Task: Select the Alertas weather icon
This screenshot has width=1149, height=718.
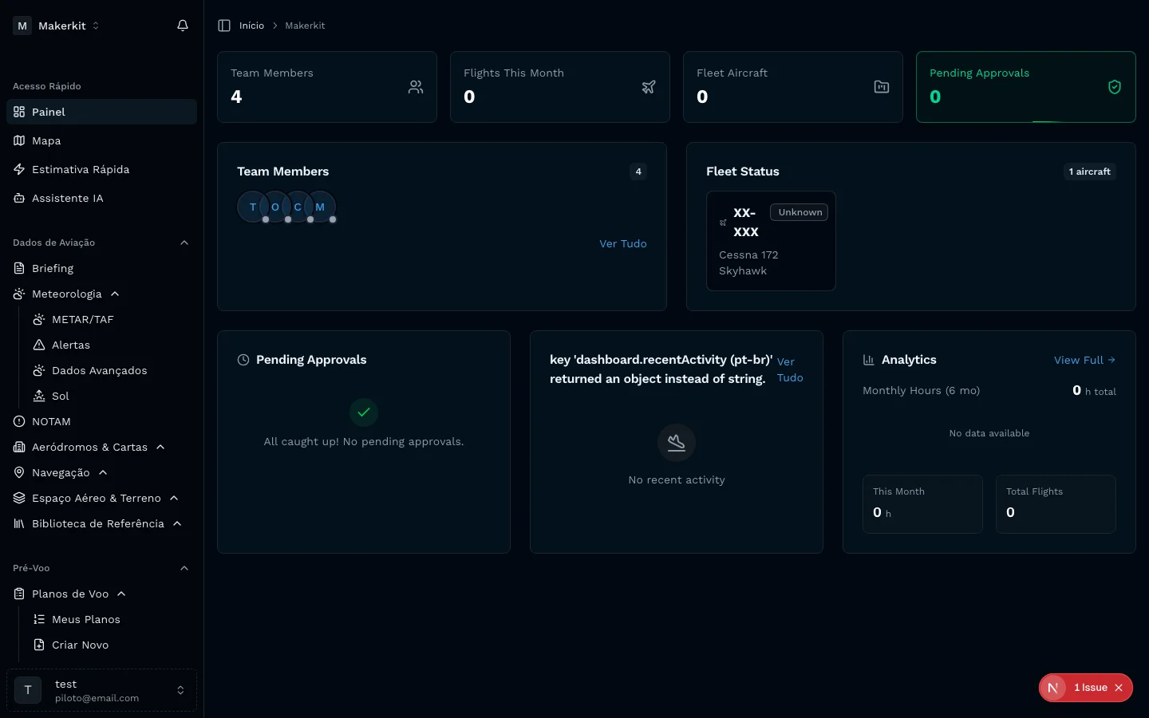Action: (38, 345)
